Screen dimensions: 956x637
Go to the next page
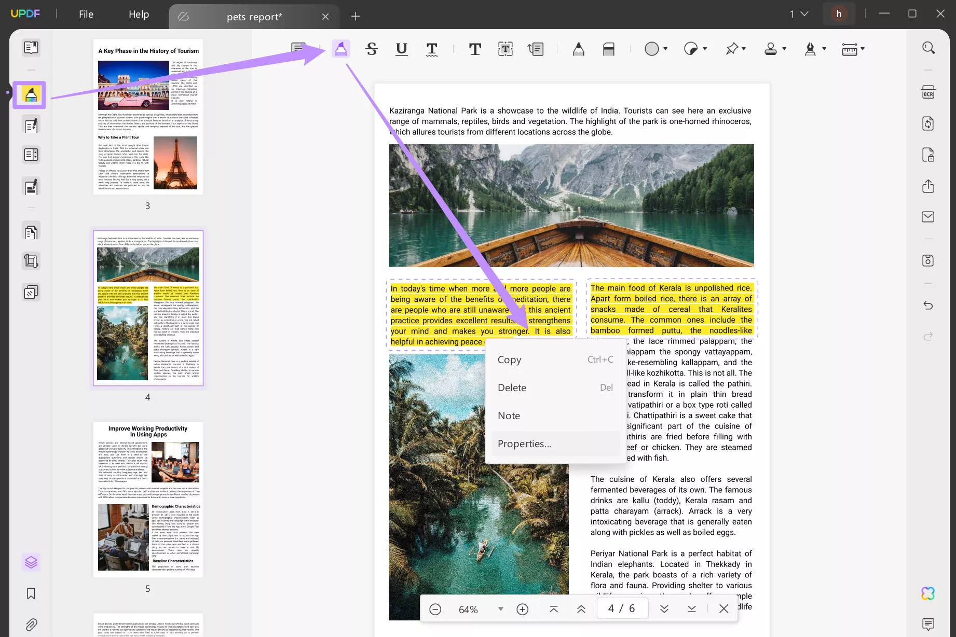pos(664,609)
